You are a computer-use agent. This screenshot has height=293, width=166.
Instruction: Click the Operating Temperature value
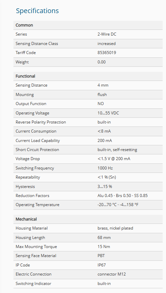pyautogui.click(x=118, y=205)
